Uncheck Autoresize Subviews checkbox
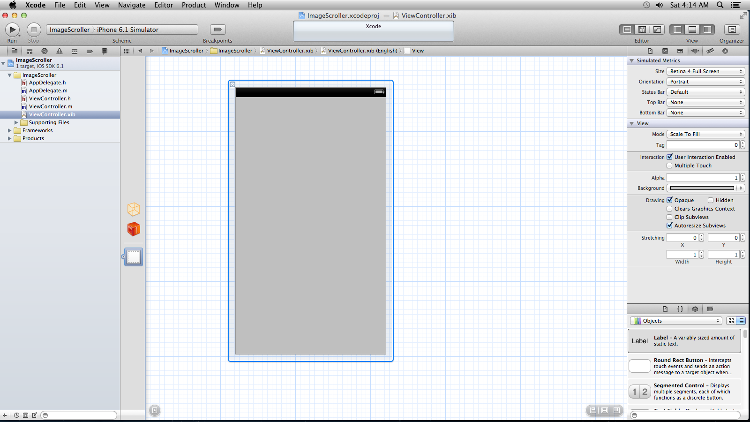Viewport: 750px width, 422px height. (x=669, y=226)
